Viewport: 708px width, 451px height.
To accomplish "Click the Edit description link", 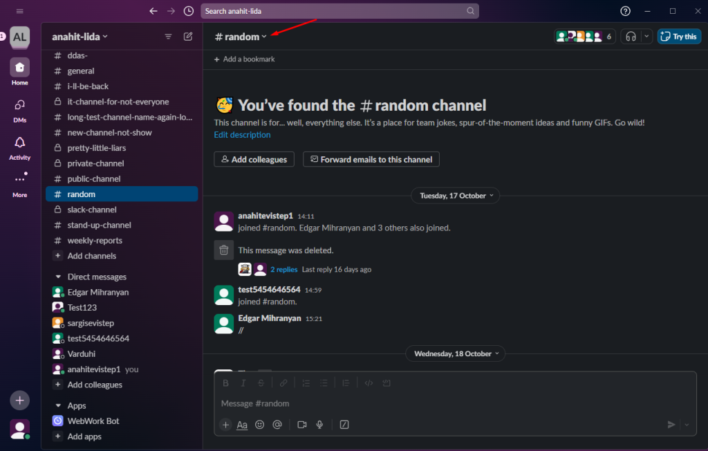I will click(242, 135).
